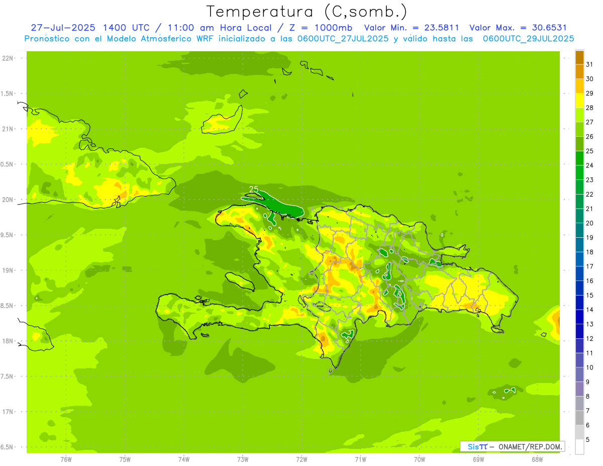The image size is (603, 466).
Task: Click the white '25' contour label
Action: [x=253, y=190]
